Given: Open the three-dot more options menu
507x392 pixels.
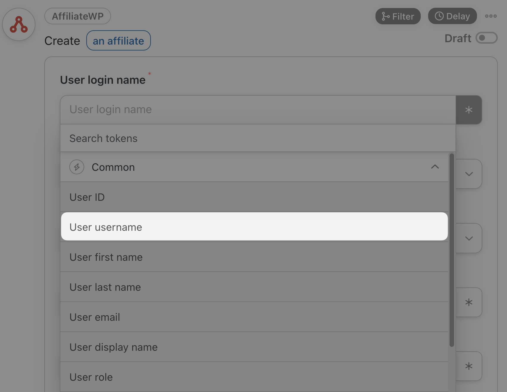Looking at the screenshot, I should point(491,16).
